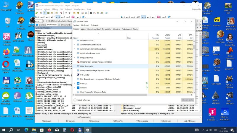Click Firefox icon in taskbar

click(49, 130)
